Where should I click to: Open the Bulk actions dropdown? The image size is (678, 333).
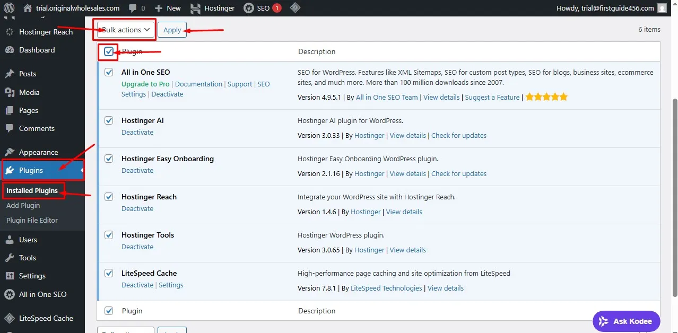pyautogui.click(x=124, y=30)
